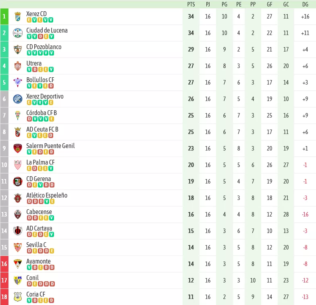Sort the table by PTS column
Screen dimensions: 316x305
point(191,4)
